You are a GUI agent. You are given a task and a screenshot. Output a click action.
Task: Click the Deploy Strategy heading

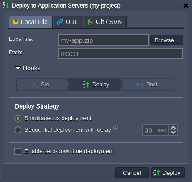37,106
